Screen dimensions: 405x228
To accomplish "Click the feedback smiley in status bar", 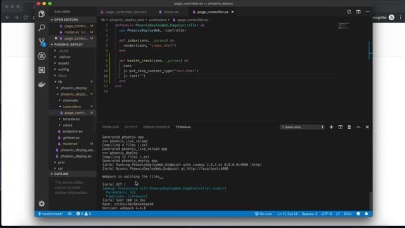I will pos(358,214).
